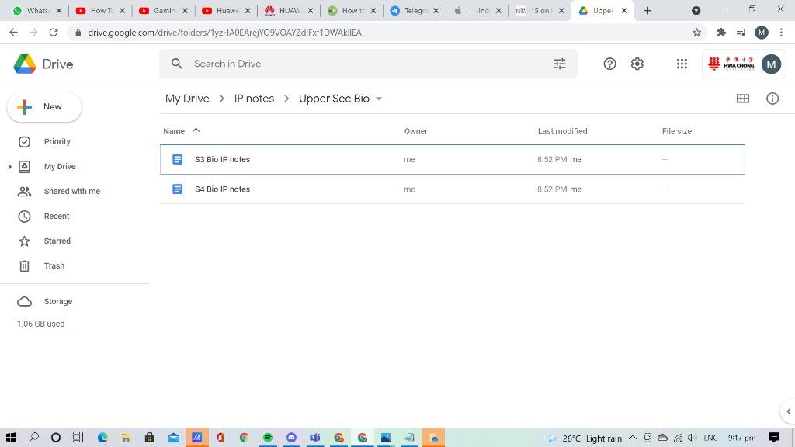Open the Google apps grid
Viewport: 795px width, 447px height.
(682, 64)
